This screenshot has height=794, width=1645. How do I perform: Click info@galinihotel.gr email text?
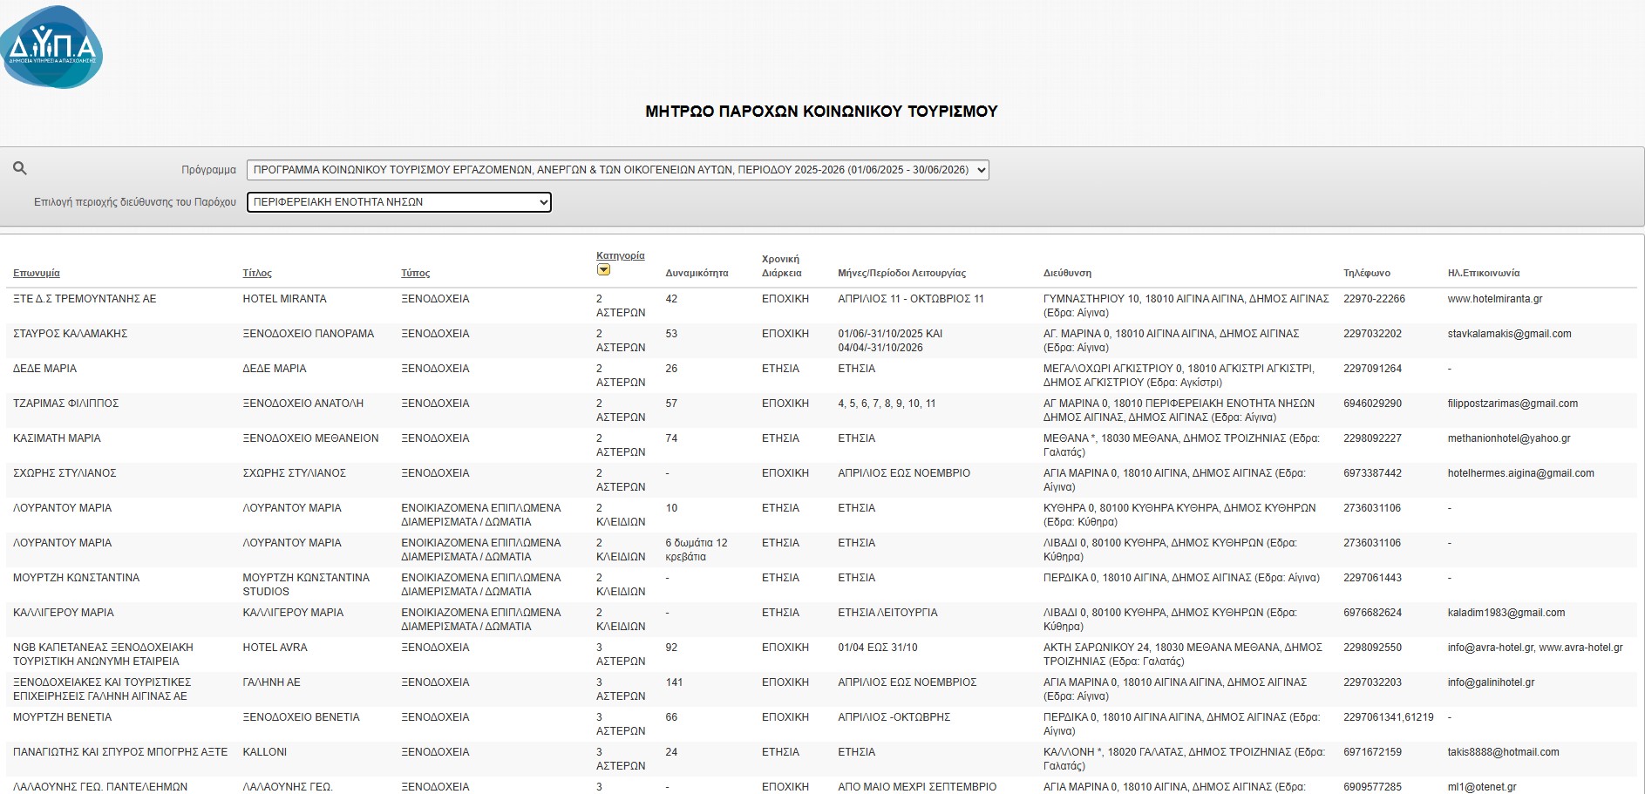point(1491,682)
